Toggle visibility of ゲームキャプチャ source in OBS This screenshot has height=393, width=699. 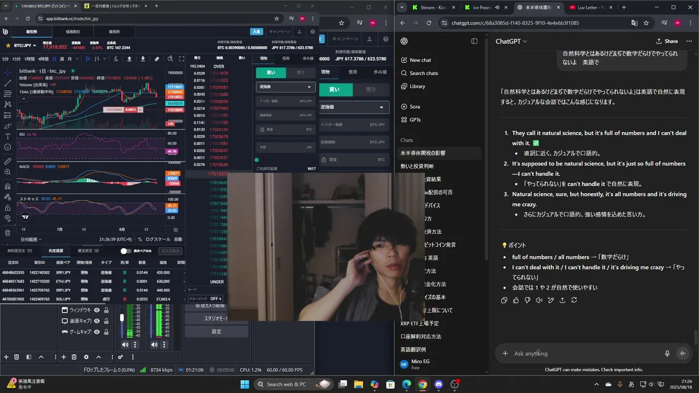[97, 332]
